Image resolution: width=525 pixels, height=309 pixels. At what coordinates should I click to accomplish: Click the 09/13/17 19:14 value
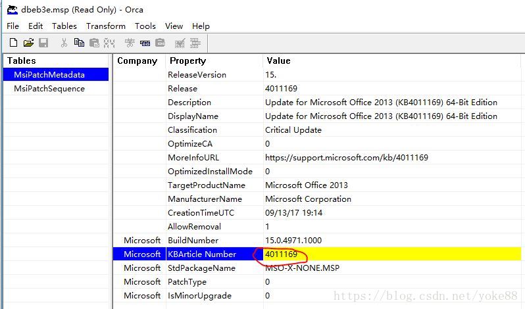pos(293,213)
